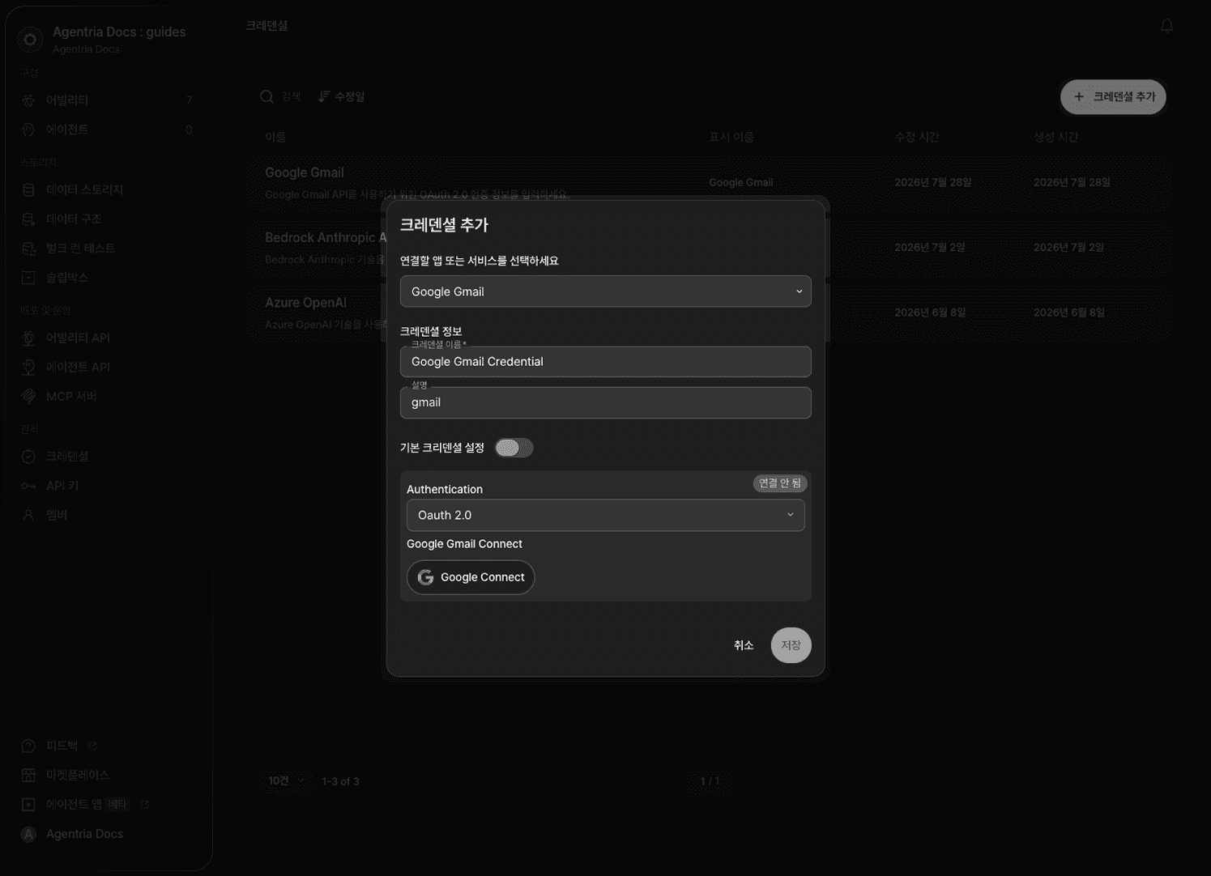Click the external-link icon next to 피드백
The image size is (1211, 876).
(92, 746)
